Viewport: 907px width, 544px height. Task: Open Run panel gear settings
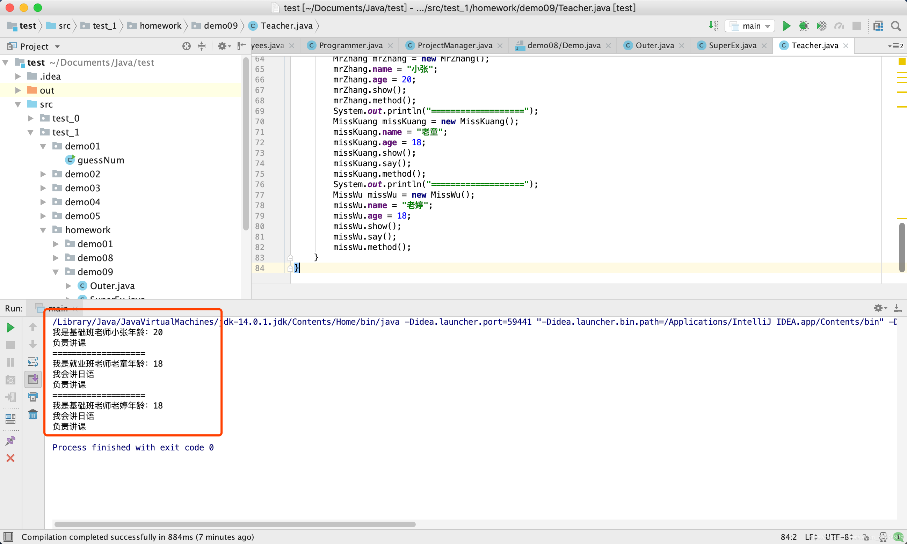(880, 308)
